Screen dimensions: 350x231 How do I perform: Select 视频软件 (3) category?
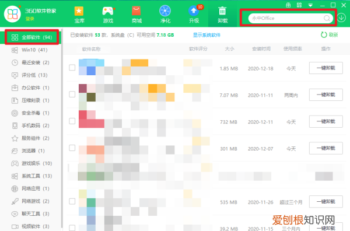coord(30,226)
